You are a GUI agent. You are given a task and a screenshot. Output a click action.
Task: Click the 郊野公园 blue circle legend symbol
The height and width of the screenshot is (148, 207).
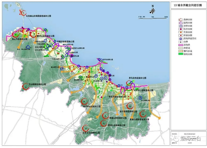(x=181, y=26)
